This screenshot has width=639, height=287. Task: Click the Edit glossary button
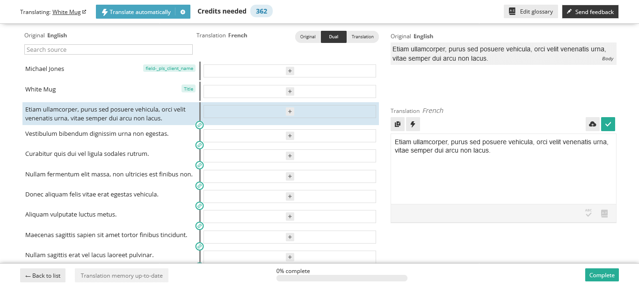point(530,12)
